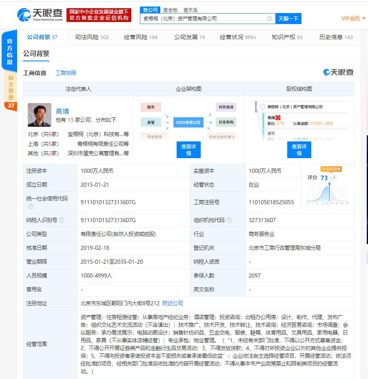The width and height of the screenshot is (368, 379).
Task: Open the 经营风险 tab
Action: tap(141, 37)
